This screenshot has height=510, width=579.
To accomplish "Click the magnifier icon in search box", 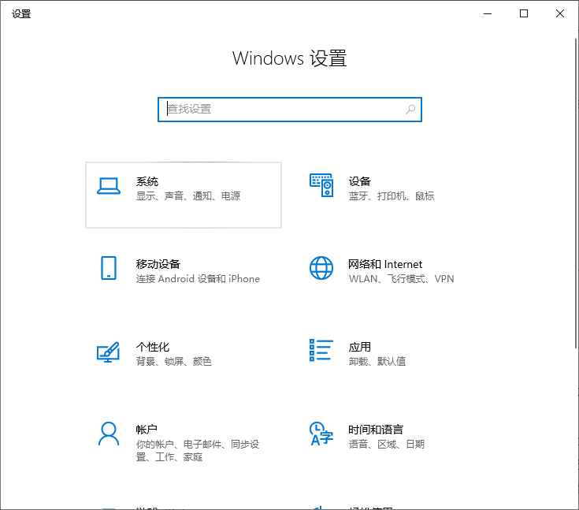I will click(x=410, y=109).
